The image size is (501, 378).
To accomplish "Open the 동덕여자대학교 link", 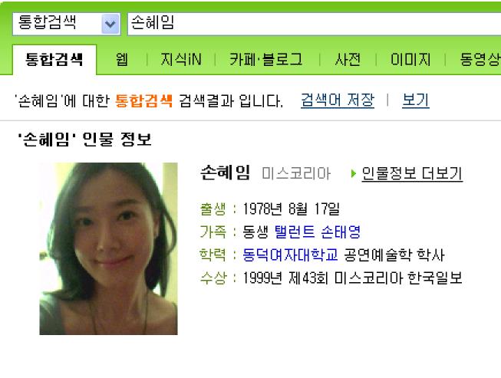I will (x=290, y=255).
